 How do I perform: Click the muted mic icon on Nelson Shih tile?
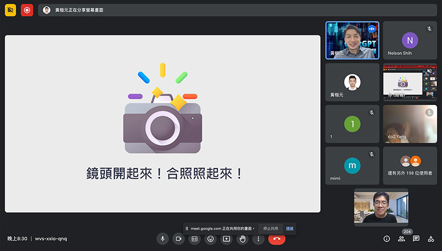[429, 29]
